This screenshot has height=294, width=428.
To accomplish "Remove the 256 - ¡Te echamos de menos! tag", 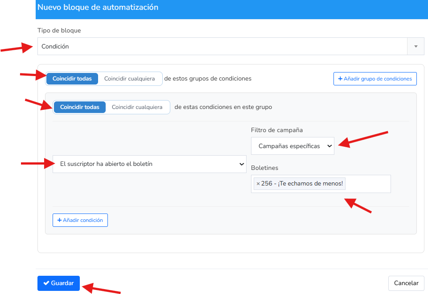I will point(258,184).
